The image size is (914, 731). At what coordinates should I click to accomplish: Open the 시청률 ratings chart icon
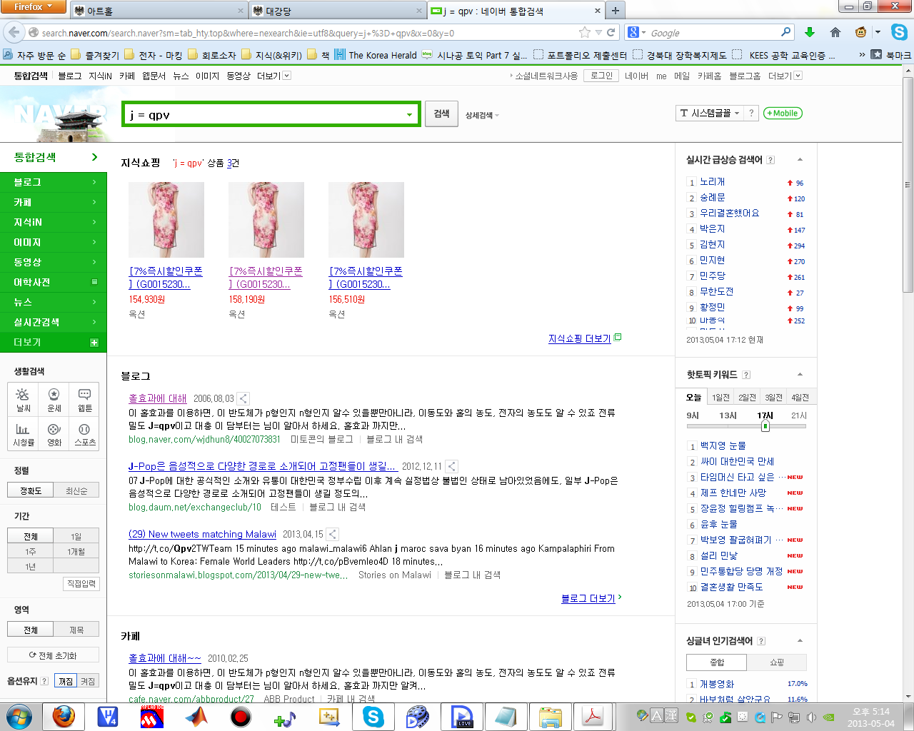point(23,434)
